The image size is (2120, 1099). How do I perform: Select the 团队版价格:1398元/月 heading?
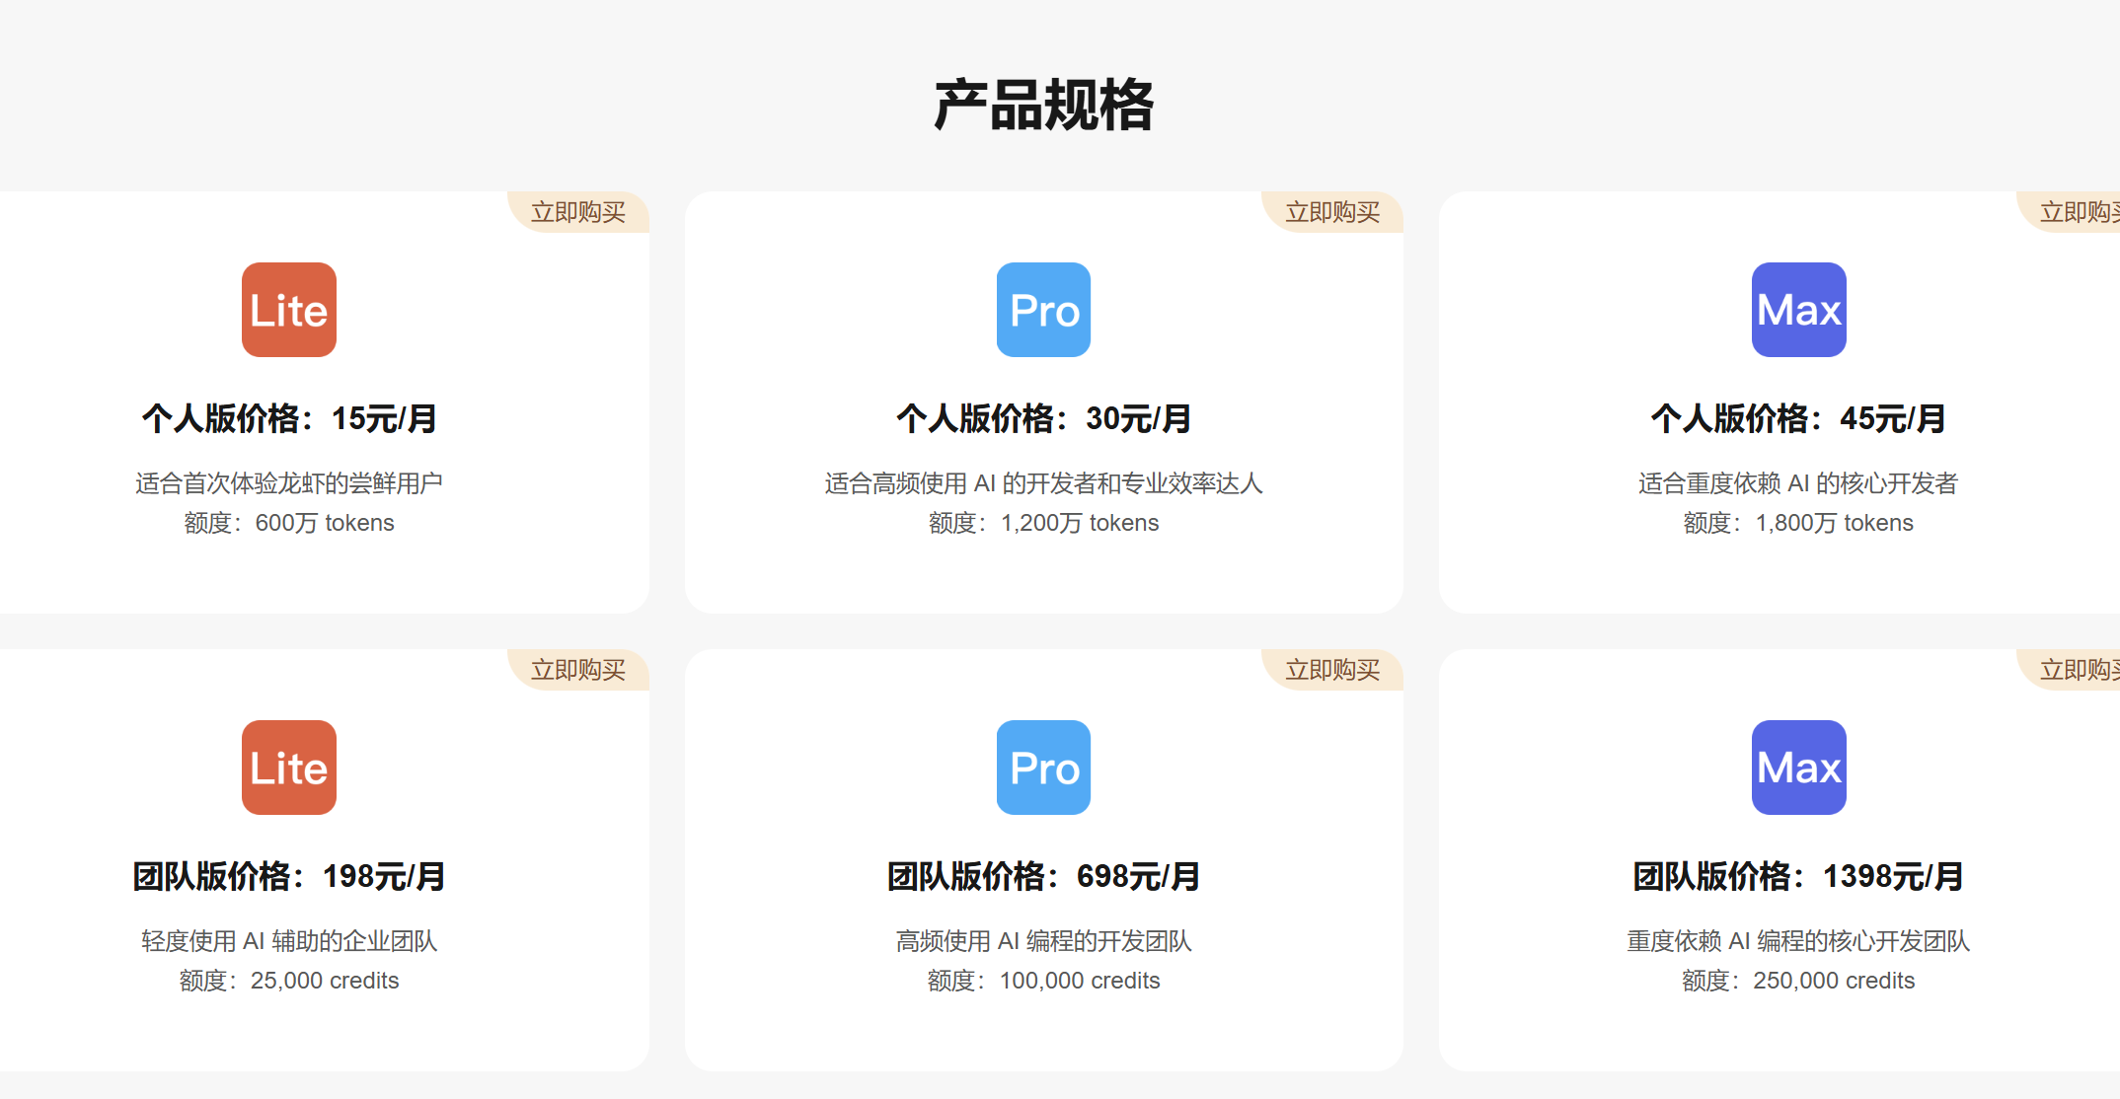pyautogui.click(x=1798, y=876)
